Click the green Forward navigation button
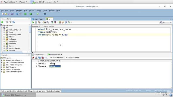 click(x=31, y=14)
